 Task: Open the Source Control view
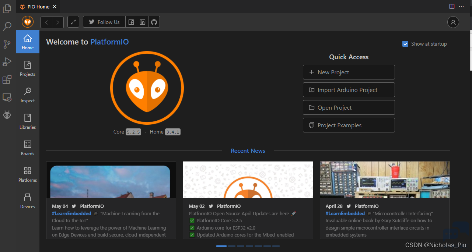pyautogui.click(x=7, y=44)
